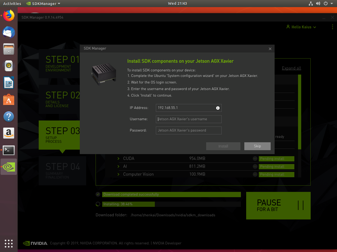Click 811.2MB size value
This screenshot has height=252, width=337.
tap(197, 166)
